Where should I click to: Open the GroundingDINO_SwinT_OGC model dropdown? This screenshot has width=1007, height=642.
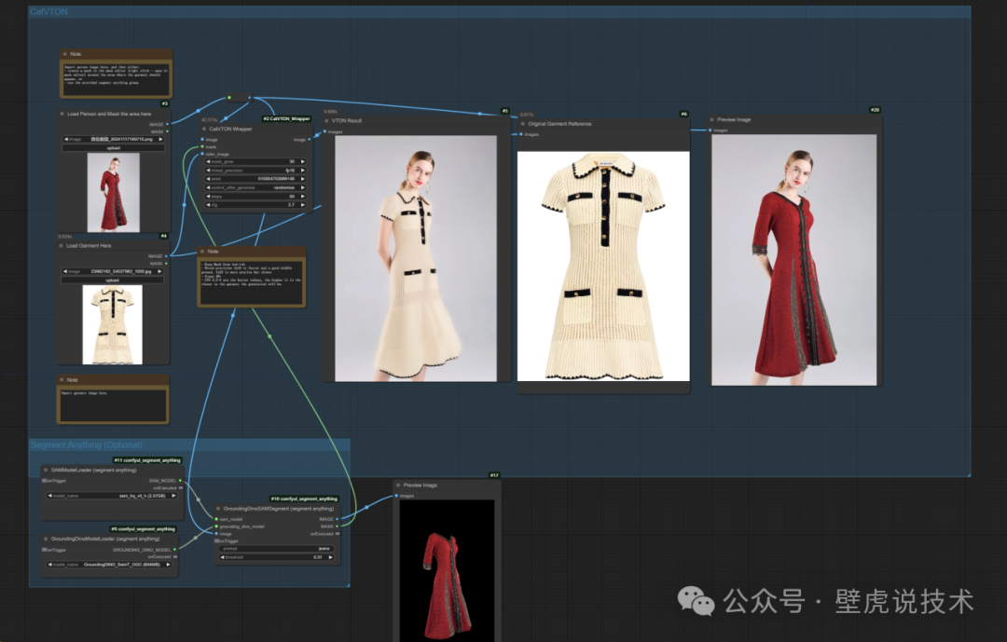tap(111, 565)
